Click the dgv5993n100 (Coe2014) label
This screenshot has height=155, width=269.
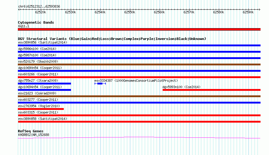coord(181,87)
